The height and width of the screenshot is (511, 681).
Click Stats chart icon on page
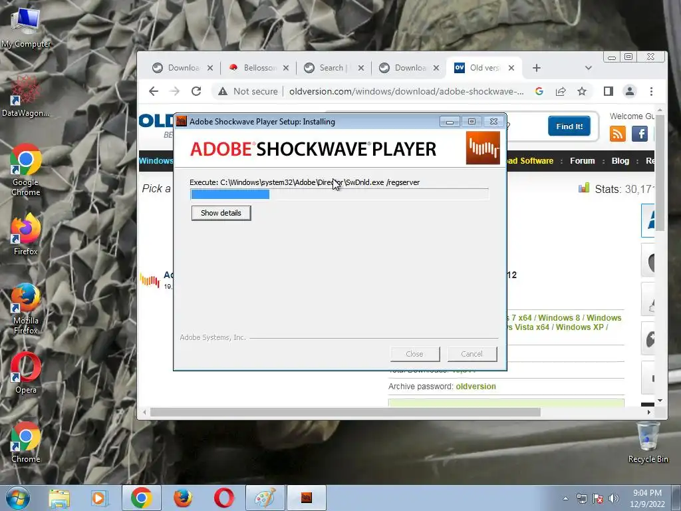(584, 188)
